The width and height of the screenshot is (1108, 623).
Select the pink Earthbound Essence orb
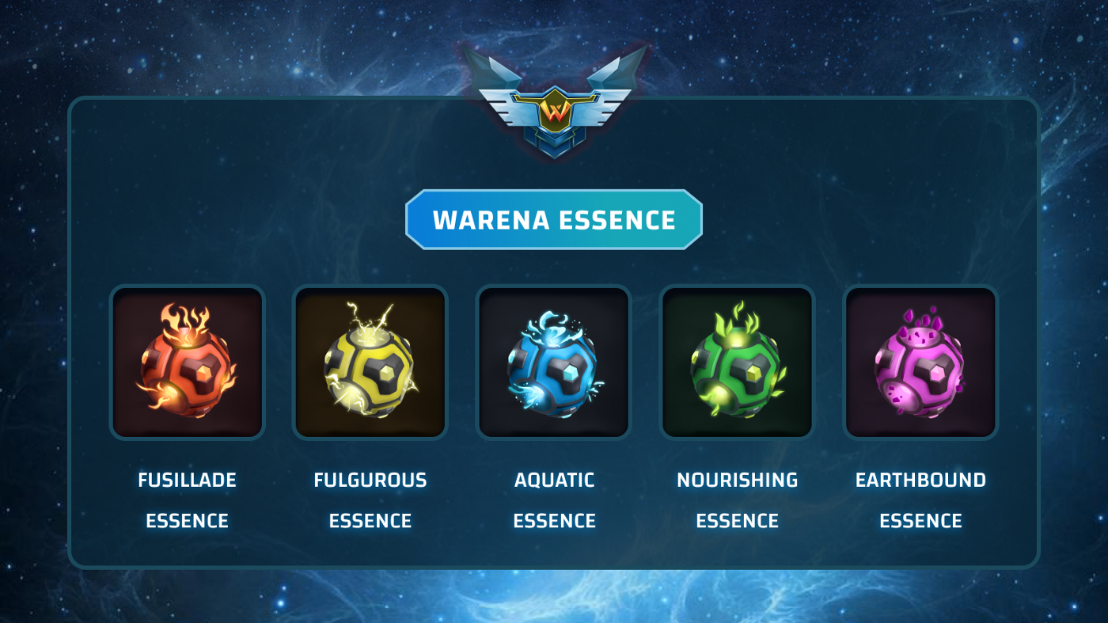[921, 363]
